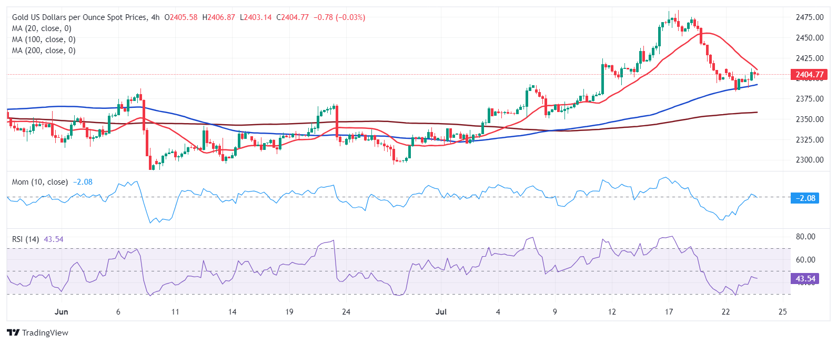Click date 17 on the time axis
837x344 pixels.
669,312
